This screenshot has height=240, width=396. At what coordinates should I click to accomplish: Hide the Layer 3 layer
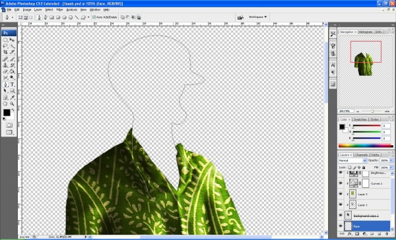click(x=341, y=194)
